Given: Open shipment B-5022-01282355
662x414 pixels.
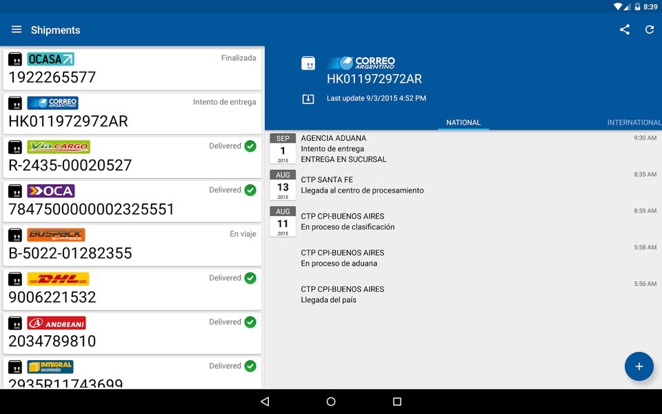Looking at the screenshot, I should [132, 245].
